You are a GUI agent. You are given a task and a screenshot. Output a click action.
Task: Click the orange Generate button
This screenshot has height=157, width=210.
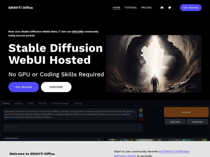coord(186,112)
